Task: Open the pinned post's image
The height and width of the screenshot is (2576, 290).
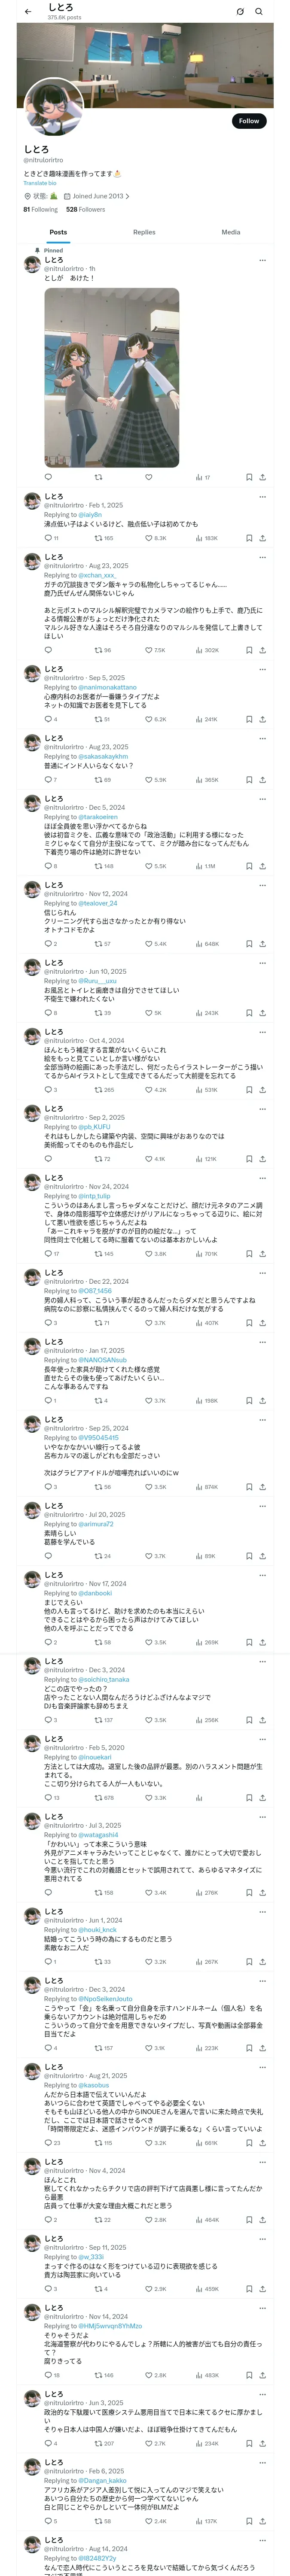Action: 111,378
